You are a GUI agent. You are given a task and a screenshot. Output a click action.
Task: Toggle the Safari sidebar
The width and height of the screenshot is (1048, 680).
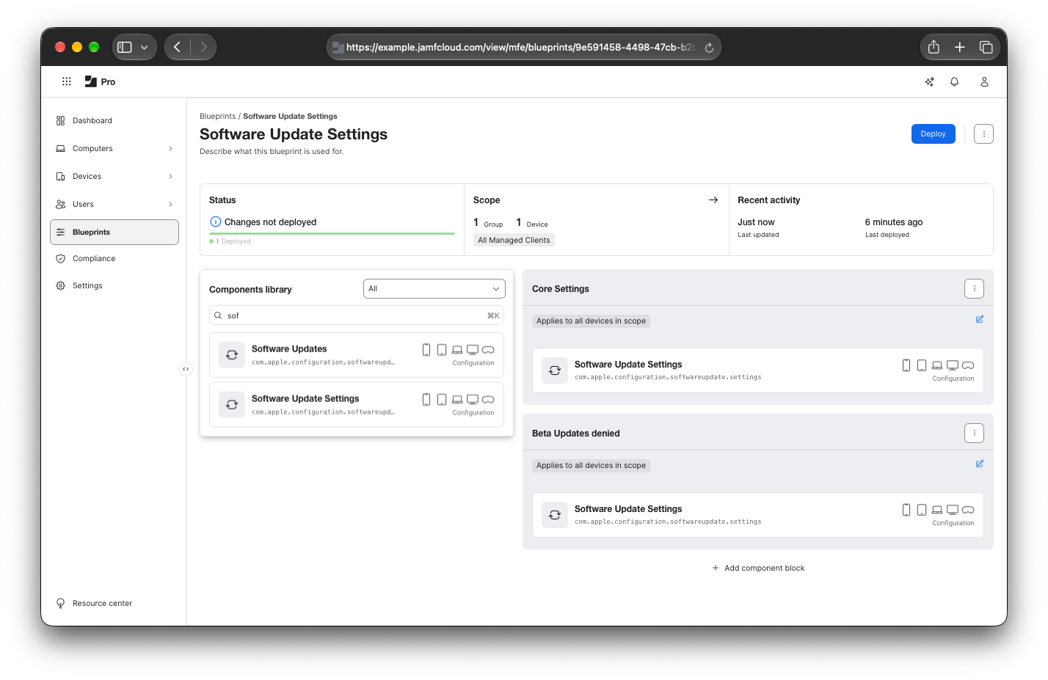pos(125,47)
